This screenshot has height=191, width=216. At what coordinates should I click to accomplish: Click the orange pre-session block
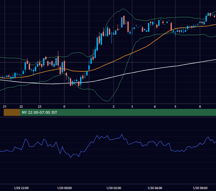tap(12, 112)
